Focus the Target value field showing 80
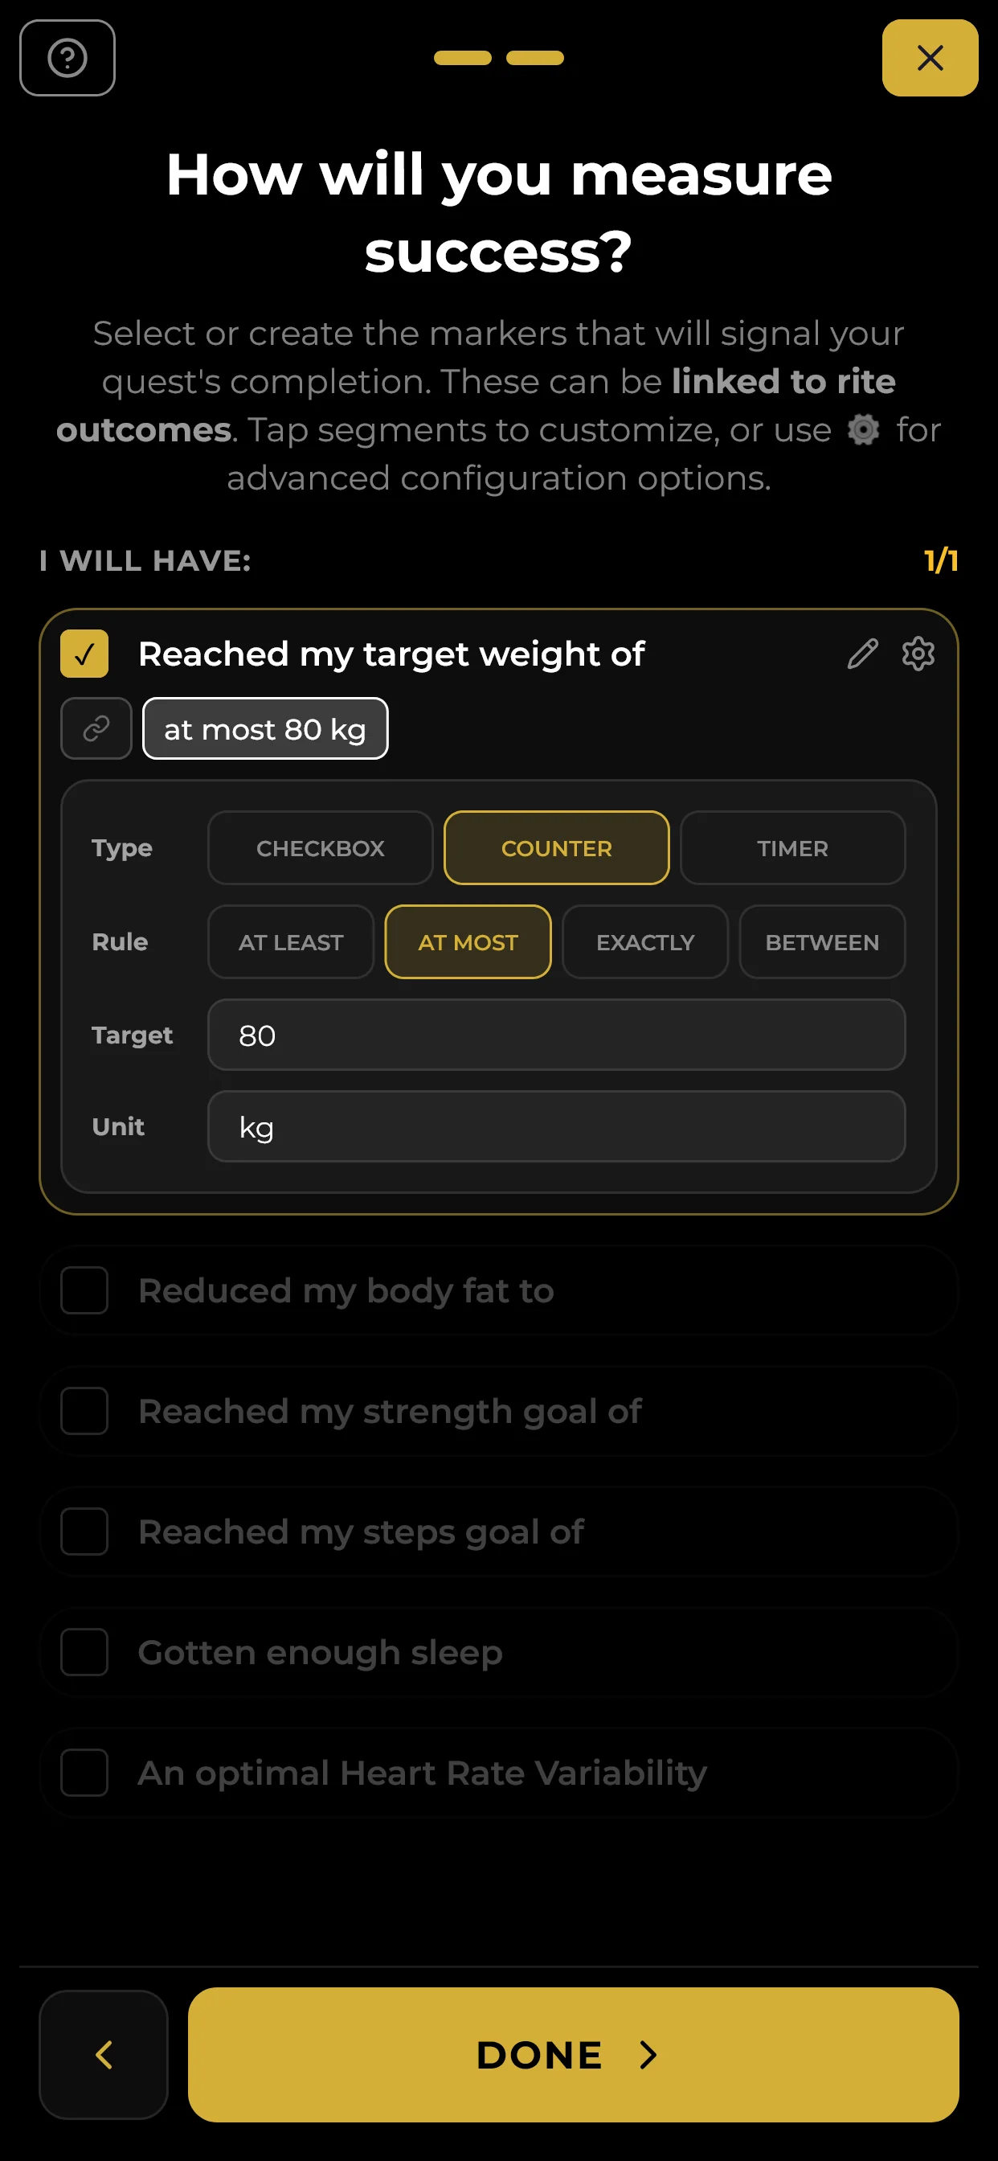 tap(556, 1035)
